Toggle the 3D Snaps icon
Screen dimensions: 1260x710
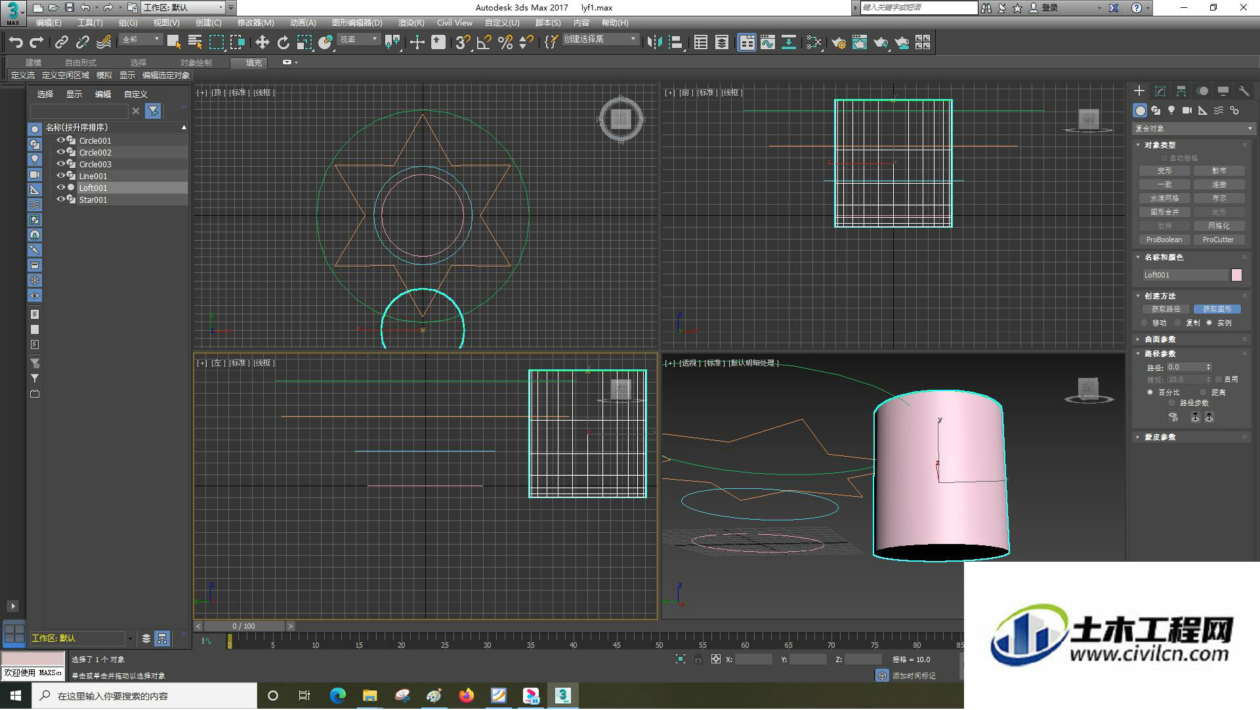(463, 43)
